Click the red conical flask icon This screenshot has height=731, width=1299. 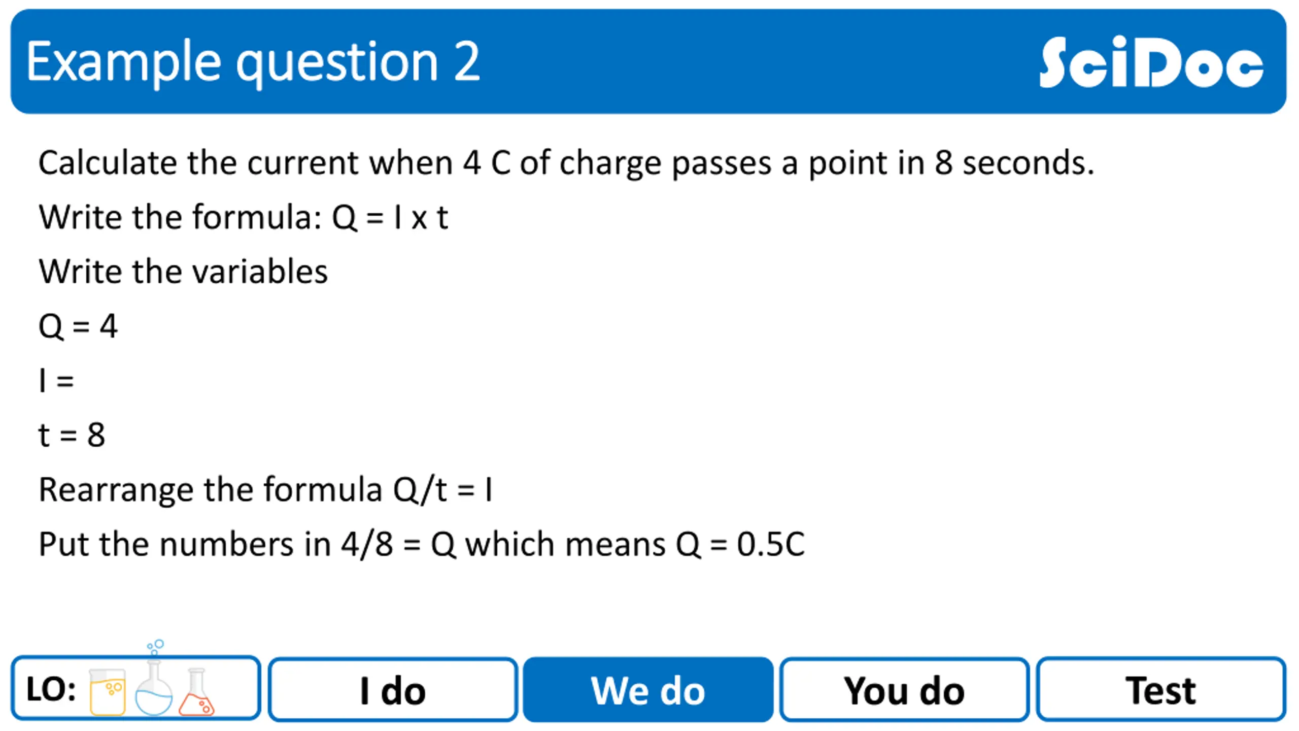click(x=196, y=691)
